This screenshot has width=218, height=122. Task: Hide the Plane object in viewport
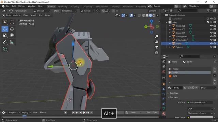(x=211, y=44)
